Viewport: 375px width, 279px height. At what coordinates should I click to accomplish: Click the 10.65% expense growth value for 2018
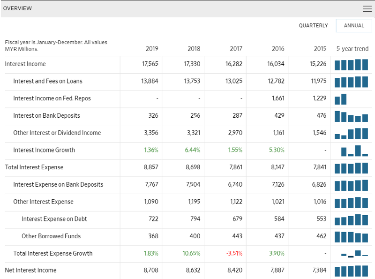[x=191, y=254]
